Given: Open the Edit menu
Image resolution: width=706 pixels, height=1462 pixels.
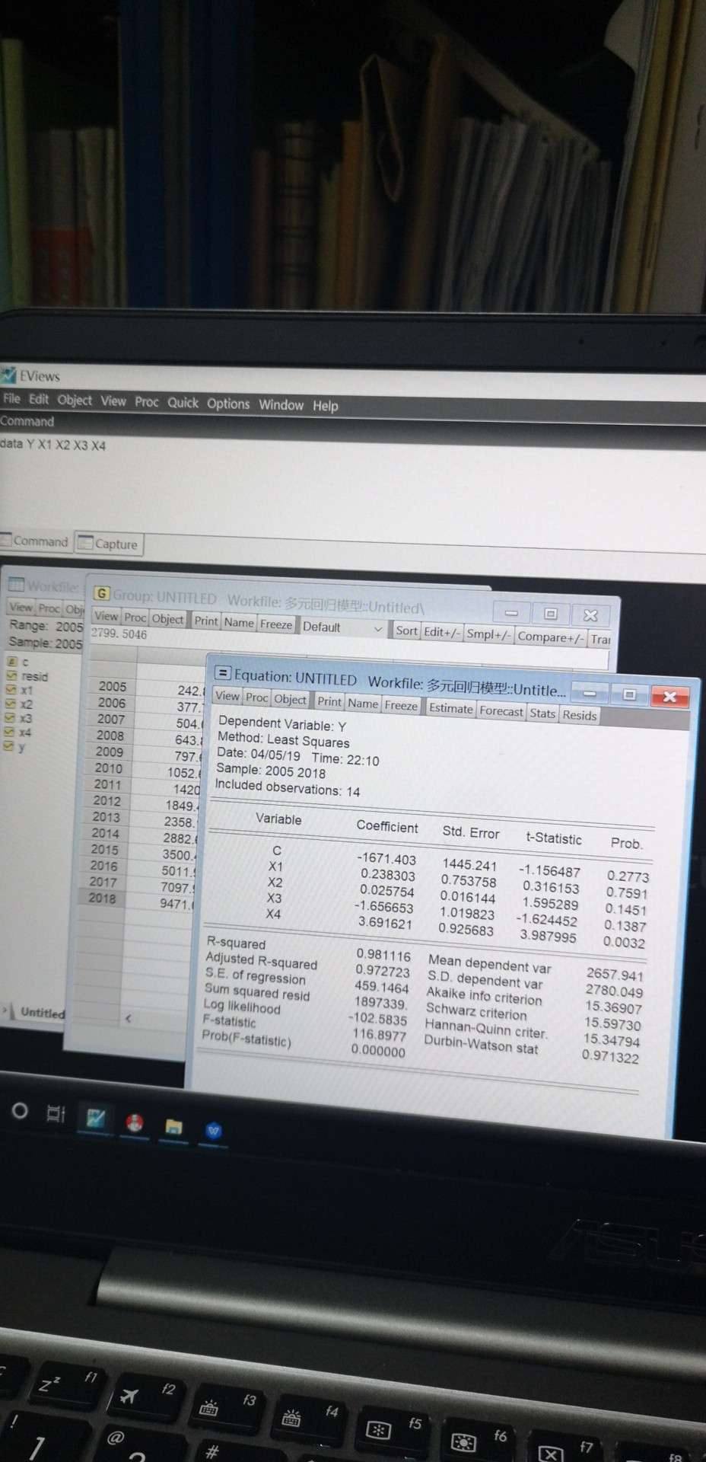Looking at the screenshot, I should coord(39,399).
